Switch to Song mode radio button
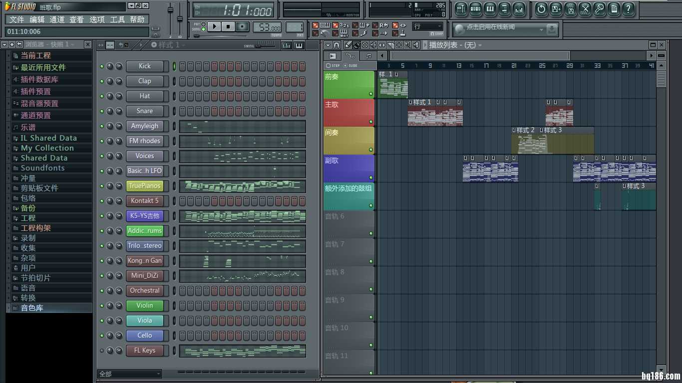Screen dimensions: 682x383 click(203, 29)
